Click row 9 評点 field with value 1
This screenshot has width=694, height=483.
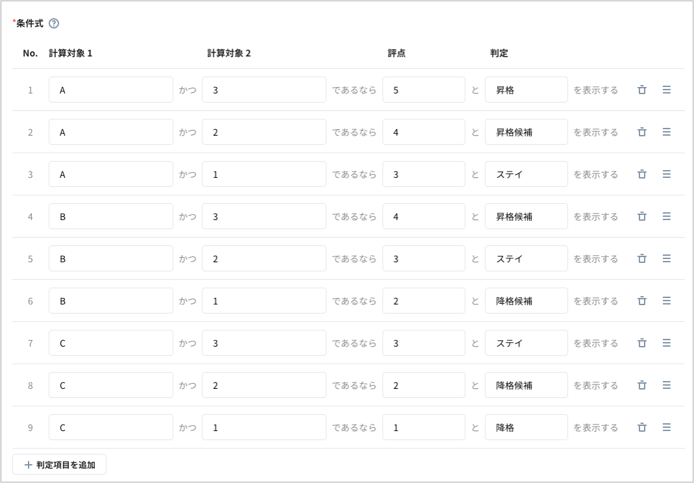423,427
